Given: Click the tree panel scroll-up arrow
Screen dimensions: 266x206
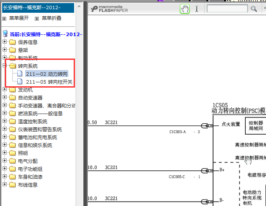Looking at the screenshot, I should tap(79, 7).
